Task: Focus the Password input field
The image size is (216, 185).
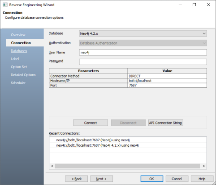Action: point(143,62)
